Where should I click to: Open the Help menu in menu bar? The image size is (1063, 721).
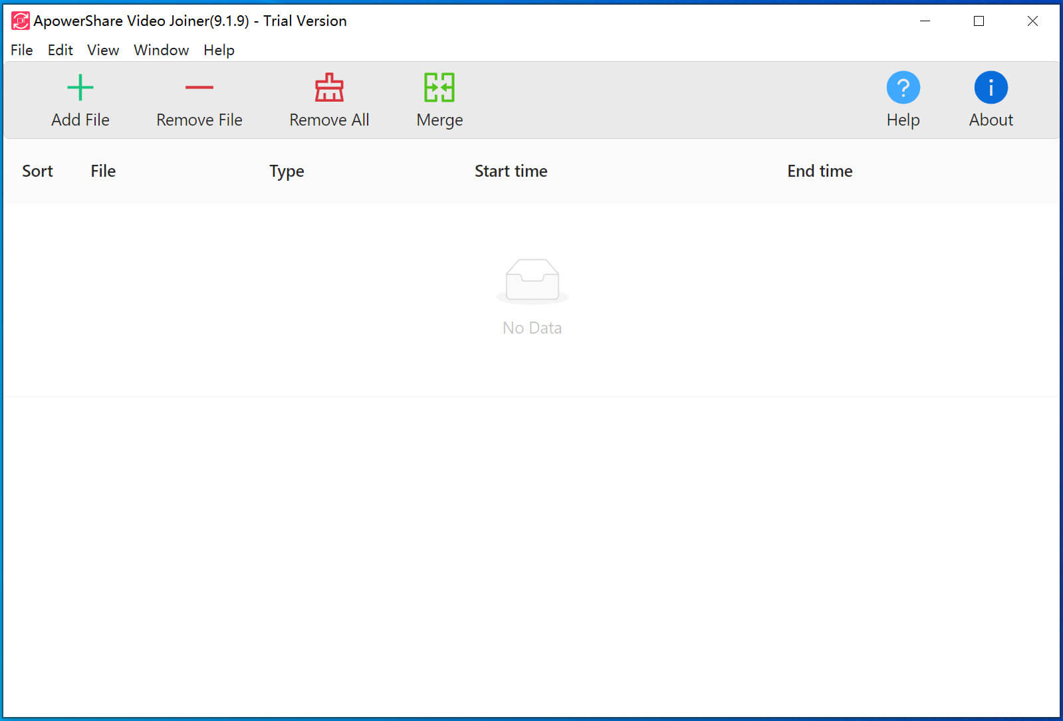[x=219, y=51]
